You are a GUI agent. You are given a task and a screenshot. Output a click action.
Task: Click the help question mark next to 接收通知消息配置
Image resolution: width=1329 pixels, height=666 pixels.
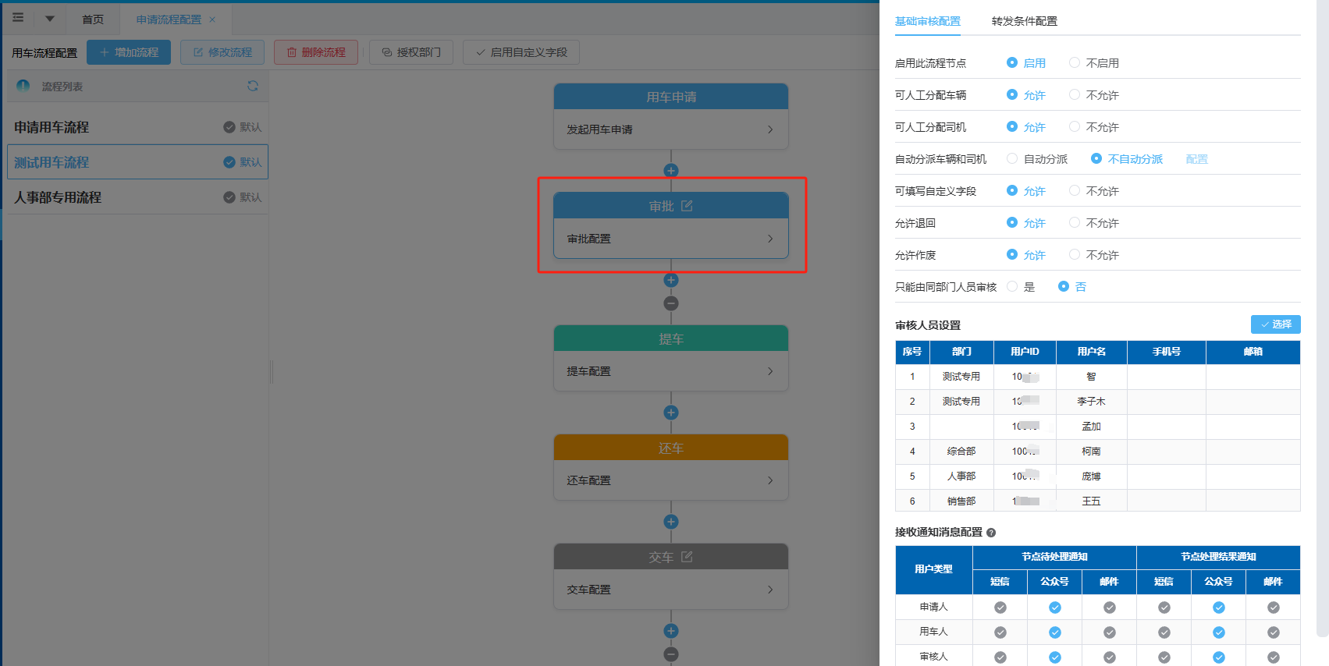pyautogui.click(x=991, y=533)
